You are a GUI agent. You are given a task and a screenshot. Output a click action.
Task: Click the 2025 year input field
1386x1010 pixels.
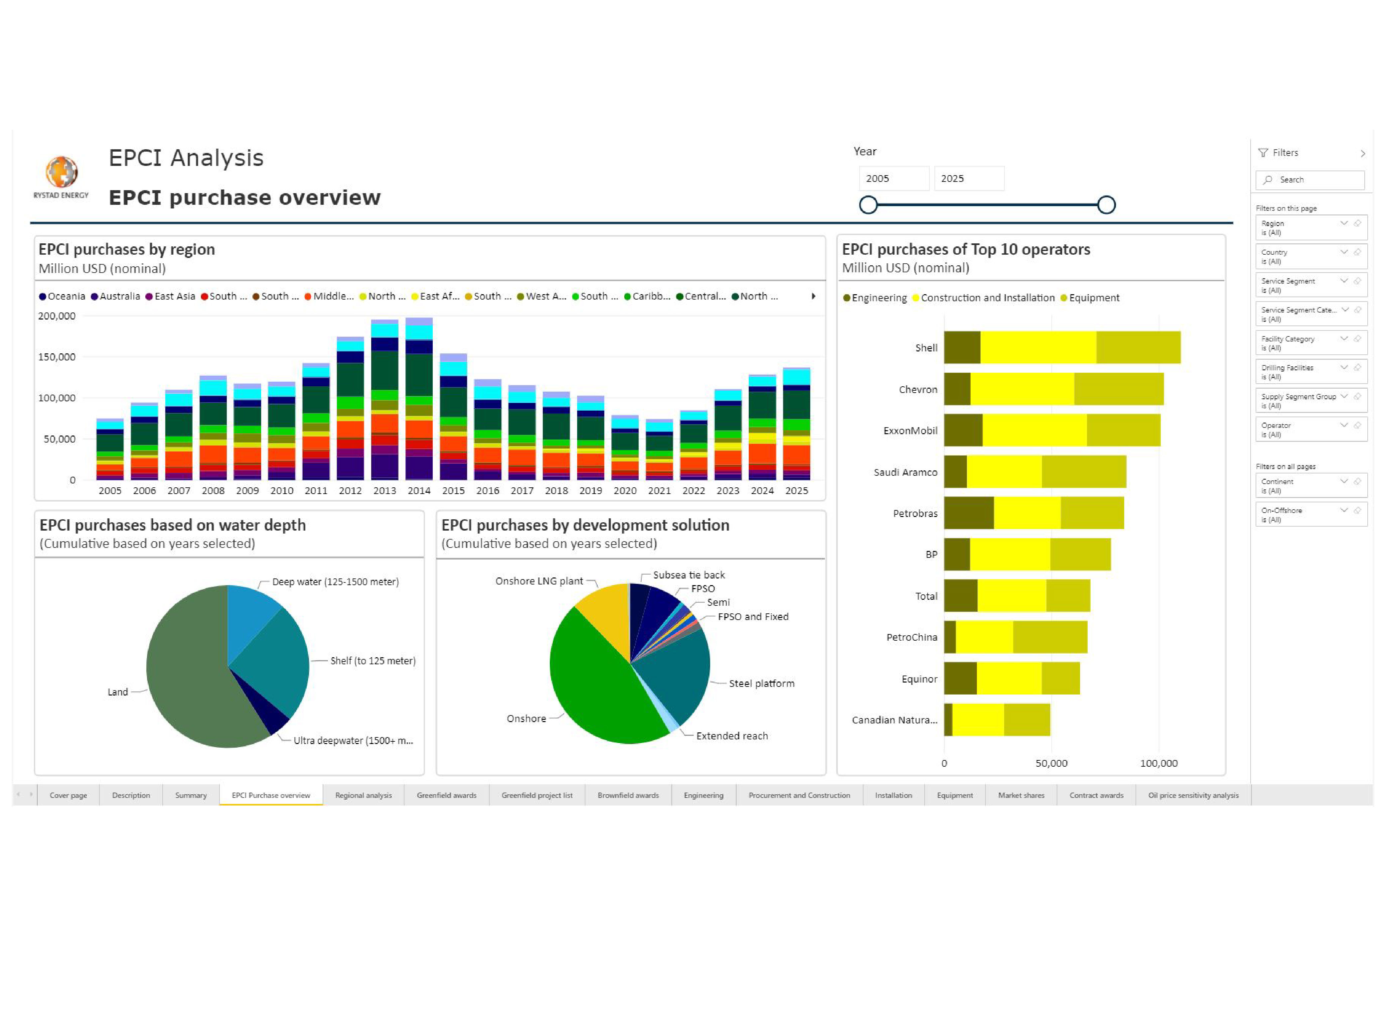pos(969,179)
